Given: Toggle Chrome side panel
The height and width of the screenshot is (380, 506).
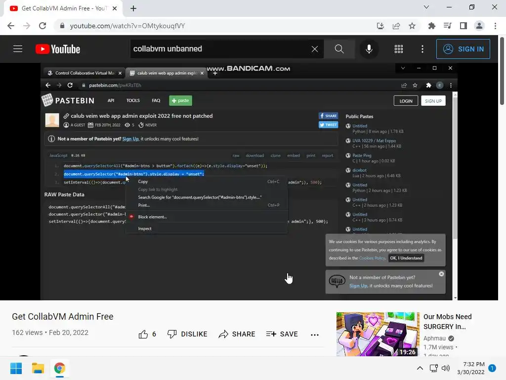Looking at the screenshot, I should point(464,26).
